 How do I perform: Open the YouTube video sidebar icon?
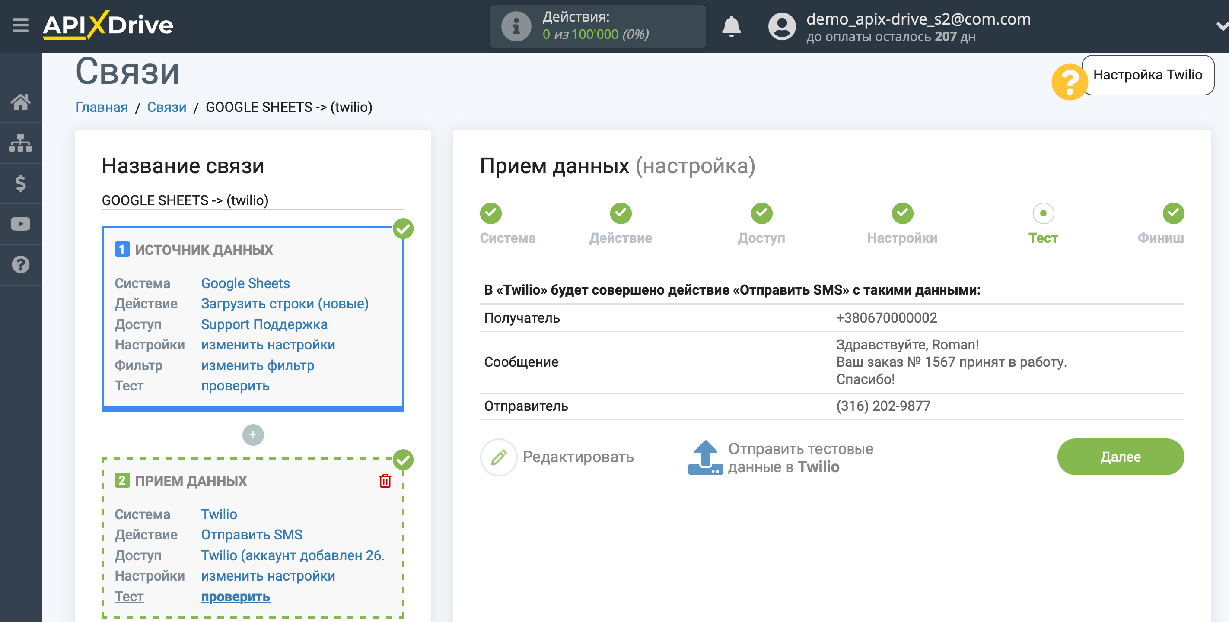pyautogui.click(x=20, y=224)
